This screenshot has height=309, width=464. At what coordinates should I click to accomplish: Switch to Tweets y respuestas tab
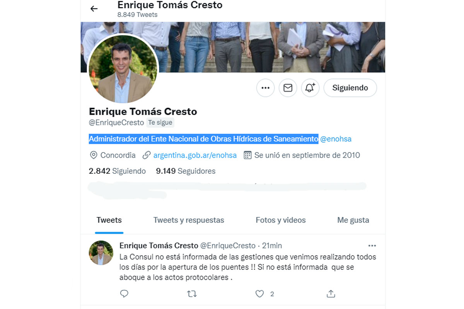pos(189,220)
